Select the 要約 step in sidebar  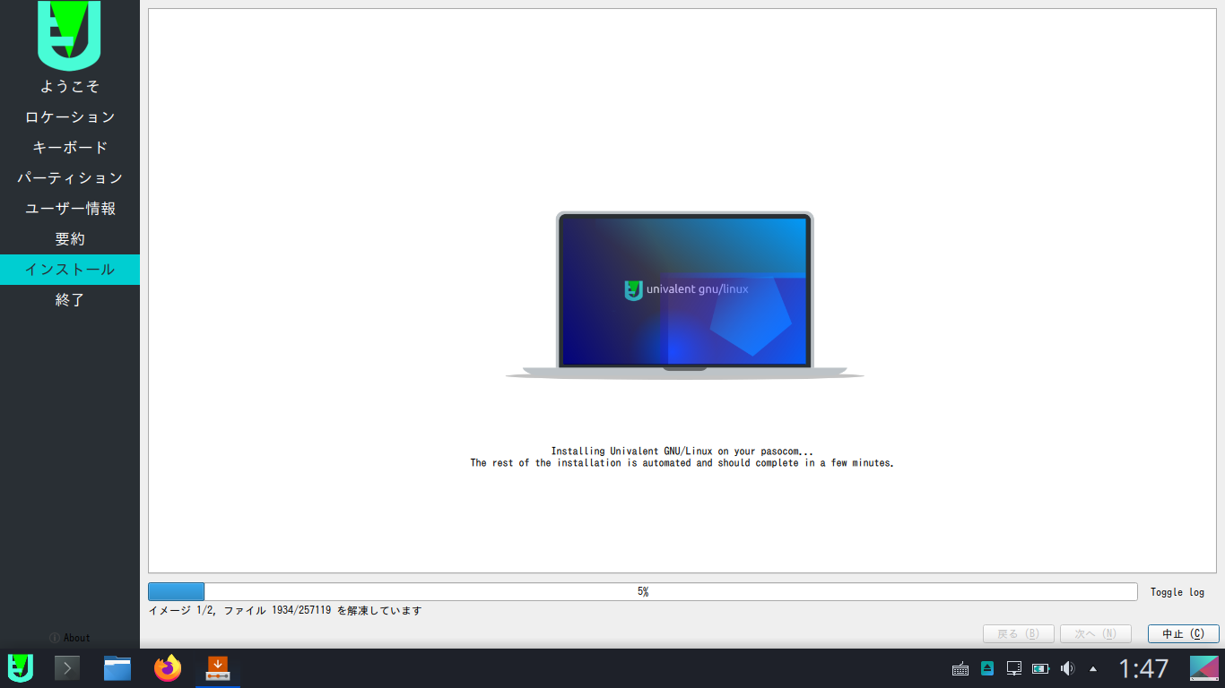click(x=70, y=239)
